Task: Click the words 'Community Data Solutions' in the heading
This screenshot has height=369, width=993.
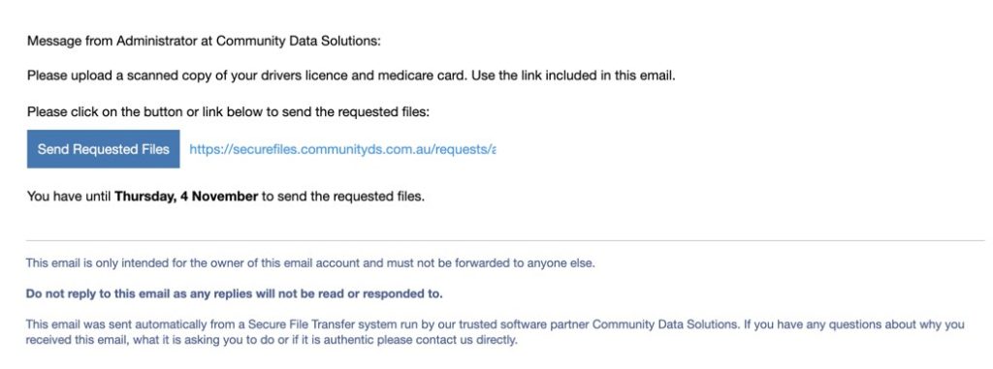Action: [x=297, y=41]
